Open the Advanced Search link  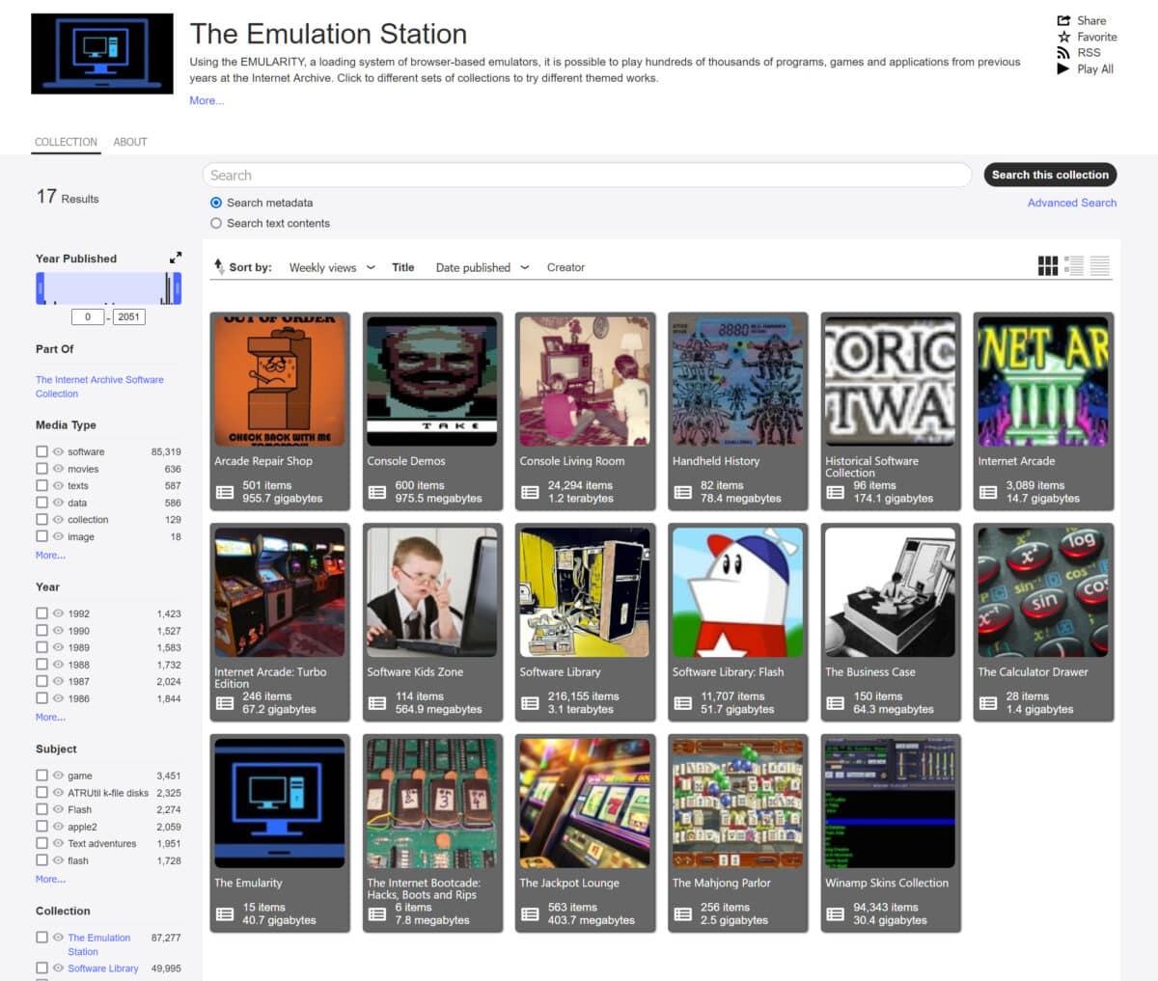click(1072, 203)
